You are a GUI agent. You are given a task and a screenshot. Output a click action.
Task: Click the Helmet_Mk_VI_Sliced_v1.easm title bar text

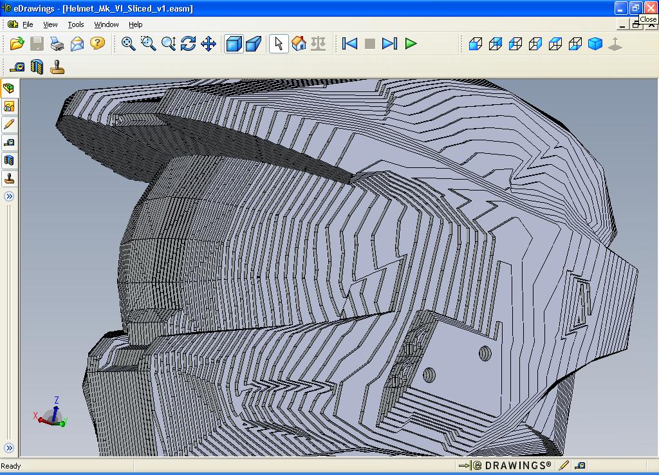127,8
